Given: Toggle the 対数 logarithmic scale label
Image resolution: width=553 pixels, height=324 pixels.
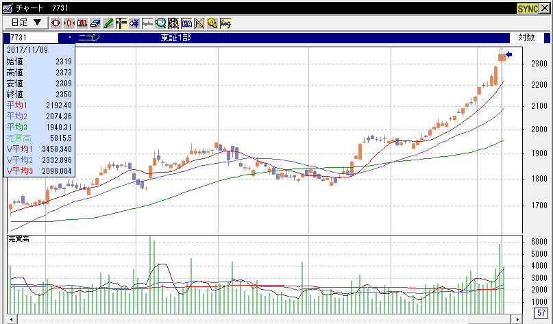Looking at the screenshot, I should coord(526,38).
